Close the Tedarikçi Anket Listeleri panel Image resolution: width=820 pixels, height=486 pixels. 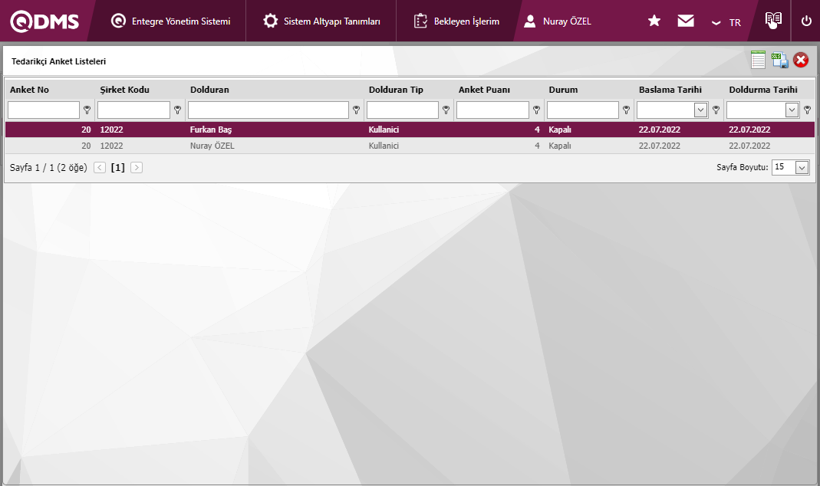point(801,61)
